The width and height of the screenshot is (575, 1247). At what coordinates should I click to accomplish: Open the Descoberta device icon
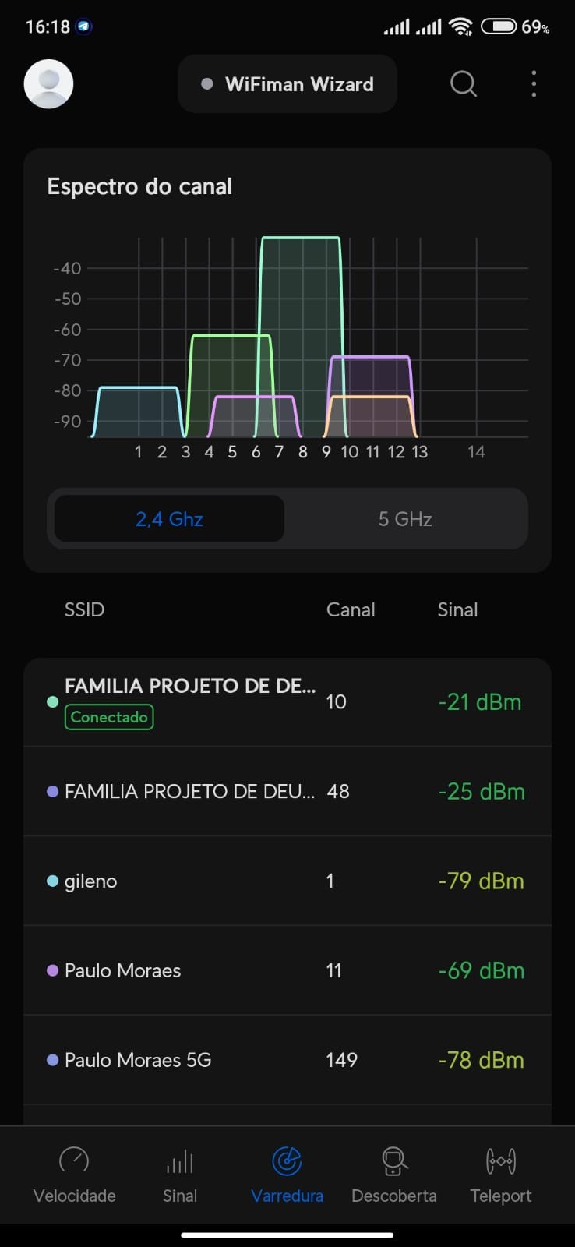point(394,1161)
